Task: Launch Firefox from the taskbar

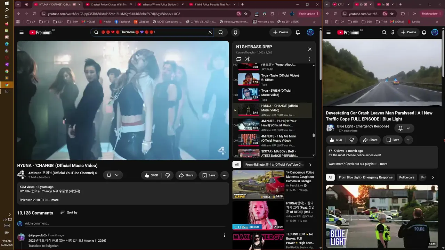Action: (7, 24)
